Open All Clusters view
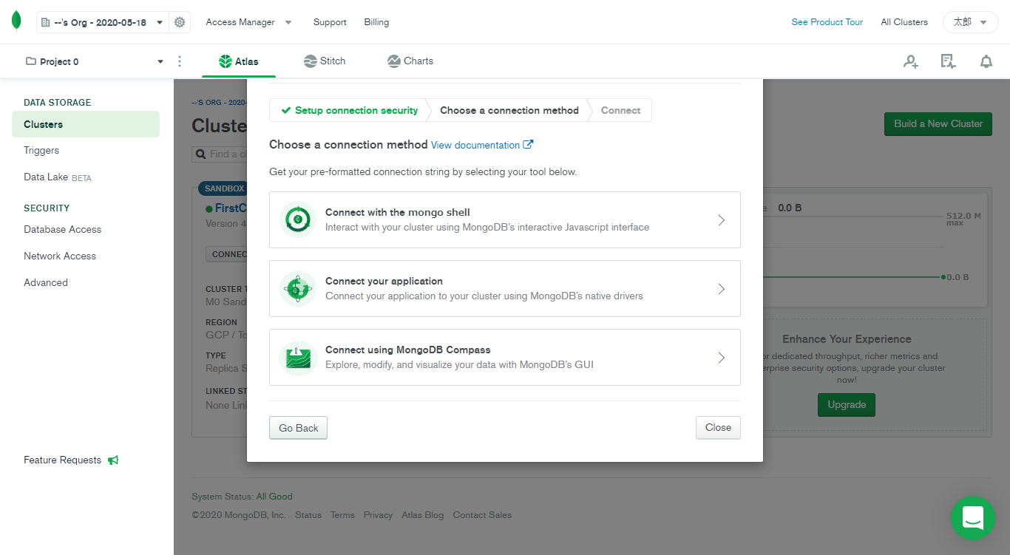 pos(904,22)
